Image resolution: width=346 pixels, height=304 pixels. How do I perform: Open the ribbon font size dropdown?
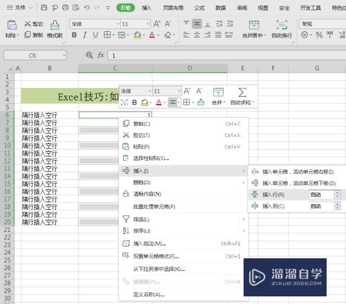tap(148, 24)
